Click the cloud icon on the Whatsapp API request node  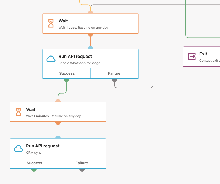point(51,59)
